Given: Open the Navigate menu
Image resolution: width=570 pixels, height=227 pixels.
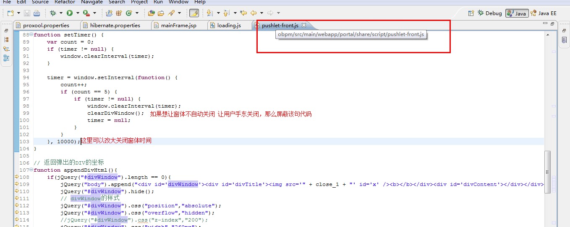Looking at the screenshot, I should click(x=92, y=2).
